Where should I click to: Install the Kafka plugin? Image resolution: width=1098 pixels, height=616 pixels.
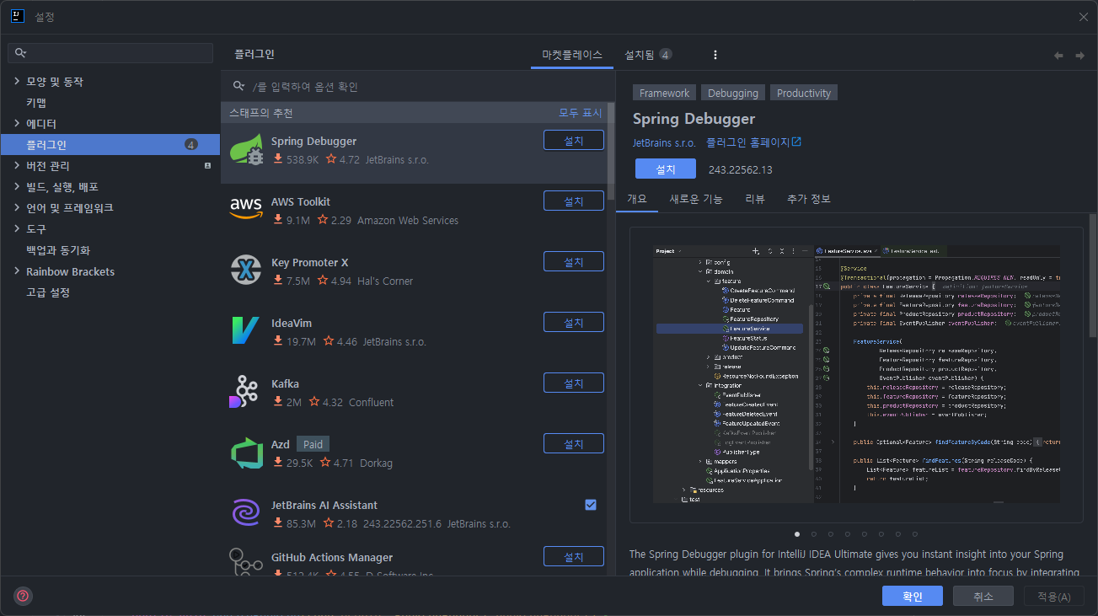(574, 383)
